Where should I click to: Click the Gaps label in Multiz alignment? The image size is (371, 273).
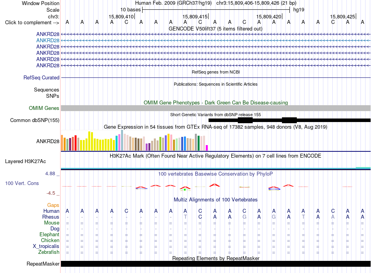[53, 205]
